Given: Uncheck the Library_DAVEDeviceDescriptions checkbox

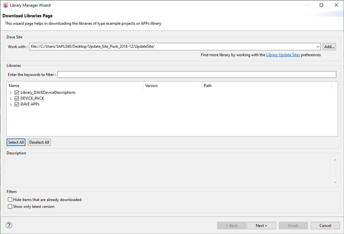Looking at the screenshot, I should (17, 93).
